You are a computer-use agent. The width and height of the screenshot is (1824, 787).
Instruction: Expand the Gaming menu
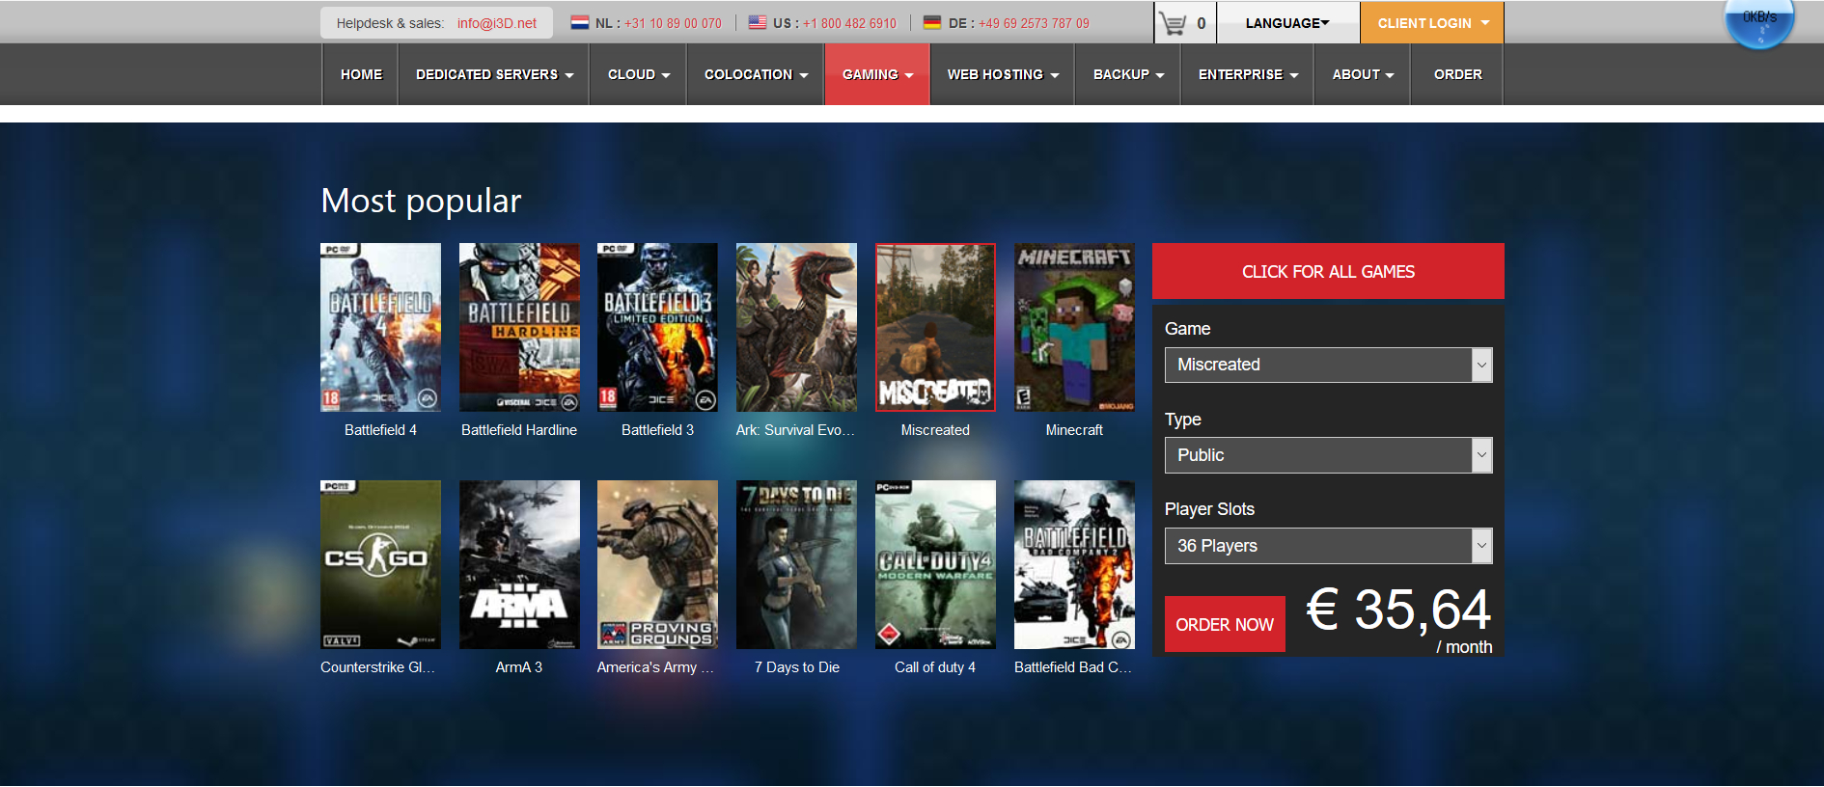tap(877, 74)
